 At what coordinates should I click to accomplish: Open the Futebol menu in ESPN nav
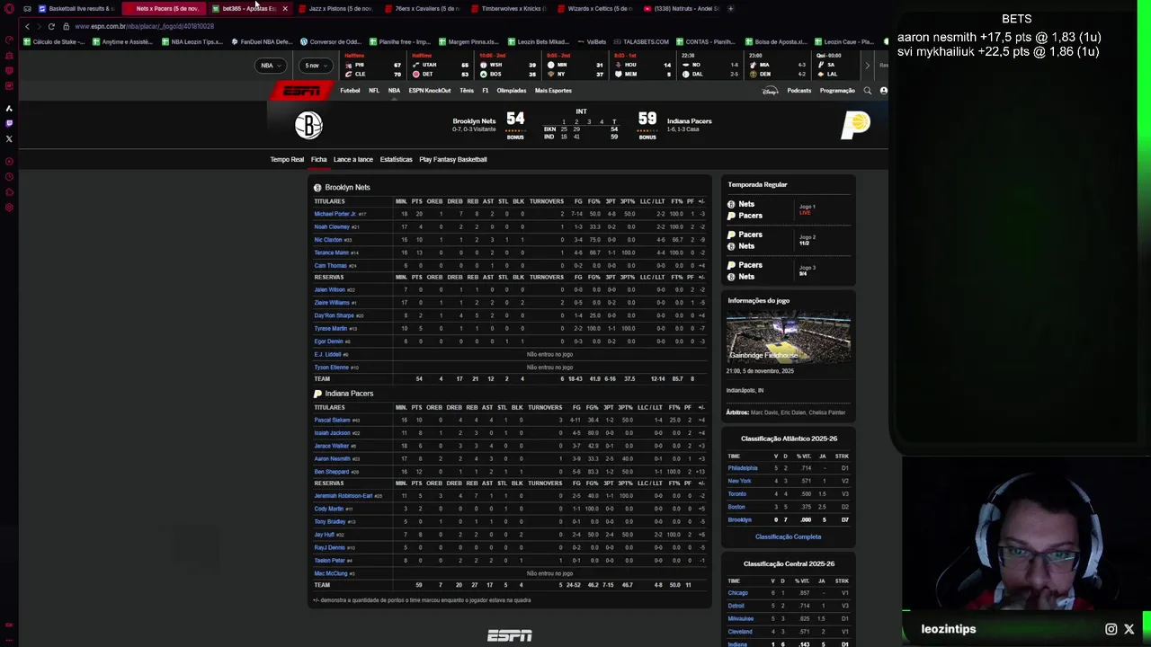[350, 91]
